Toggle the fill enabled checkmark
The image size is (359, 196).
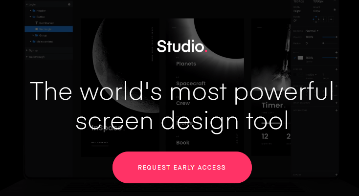[294, 58]
